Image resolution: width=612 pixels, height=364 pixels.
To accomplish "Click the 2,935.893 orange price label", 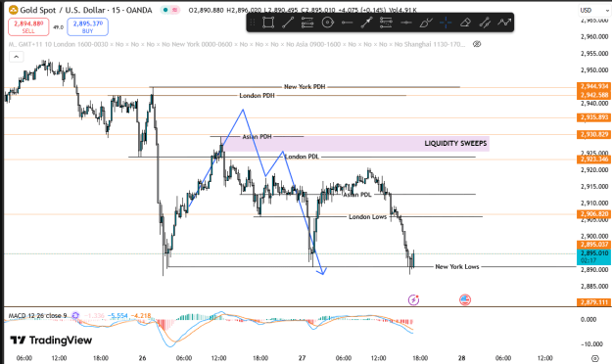I will point(593,117).
